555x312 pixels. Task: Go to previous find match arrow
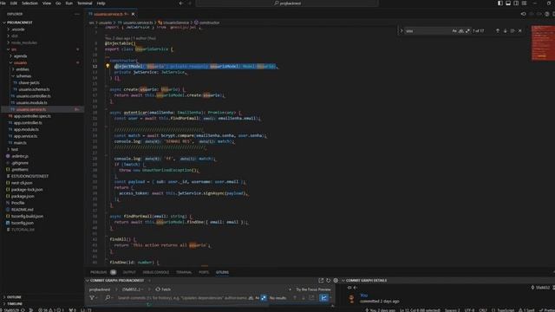[498, 31]
